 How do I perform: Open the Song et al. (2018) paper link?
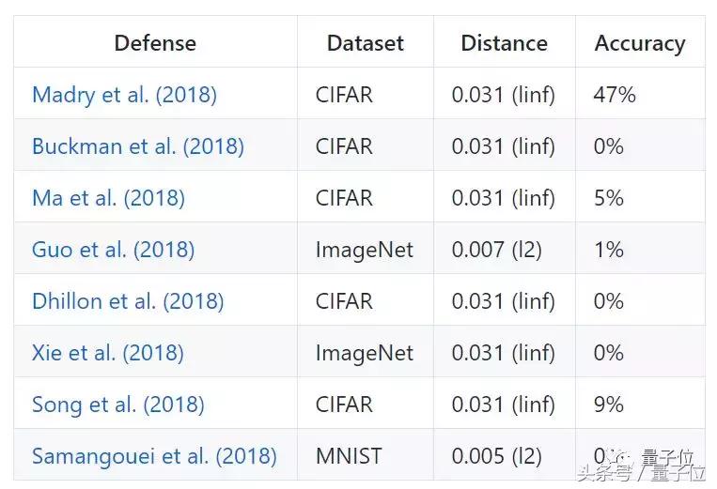(x=117, y=405)
